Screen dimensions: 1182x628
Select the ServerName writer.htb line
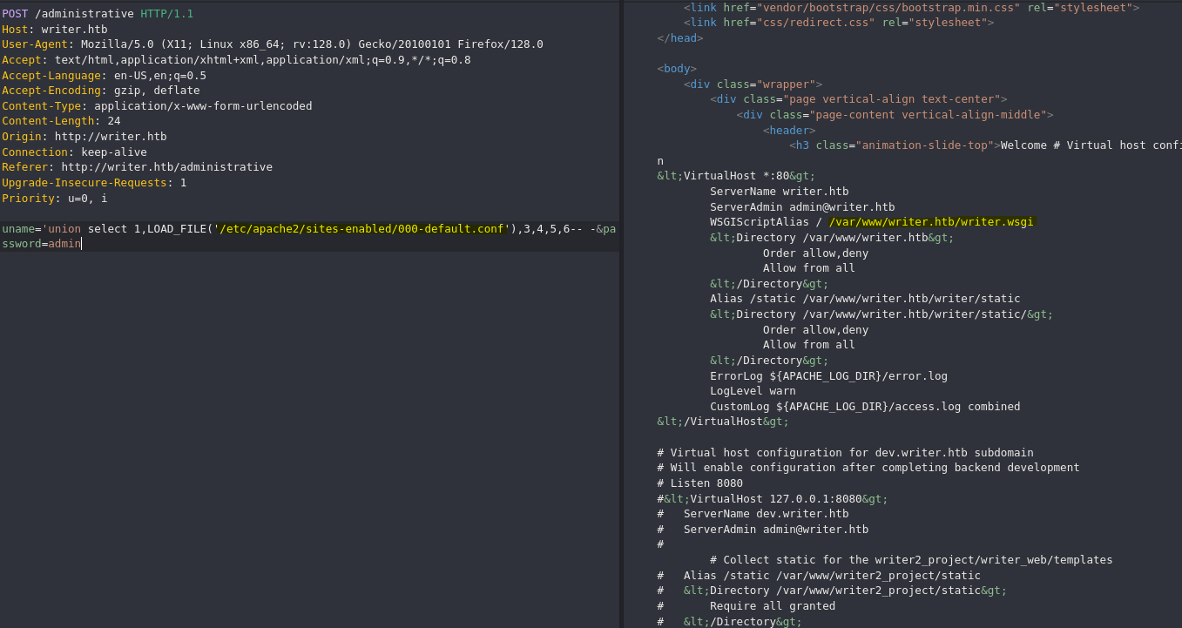coord(780,192)
